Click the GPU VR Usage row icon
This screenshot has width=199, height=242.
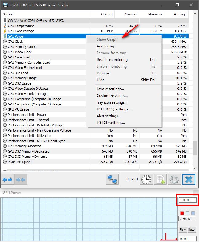[5, 109]
